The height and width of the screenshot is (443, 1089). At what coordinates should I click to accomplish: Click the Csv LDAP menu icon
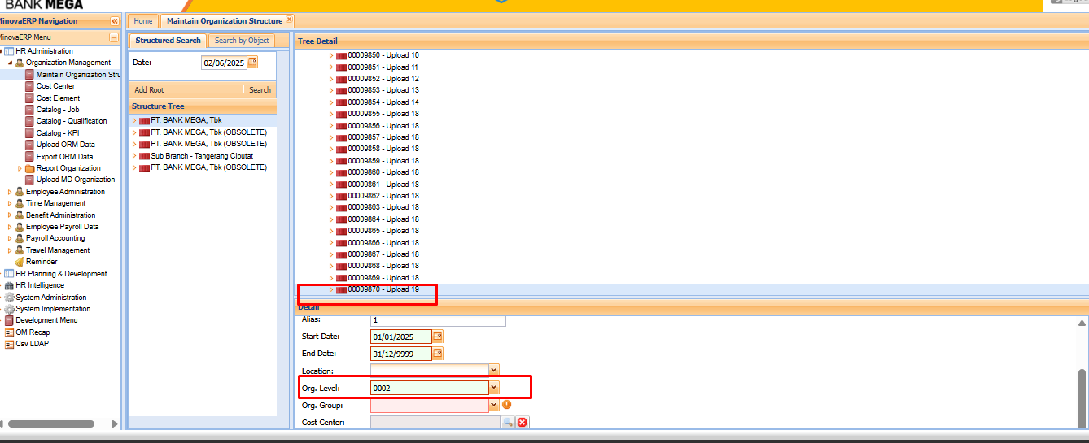9,344
